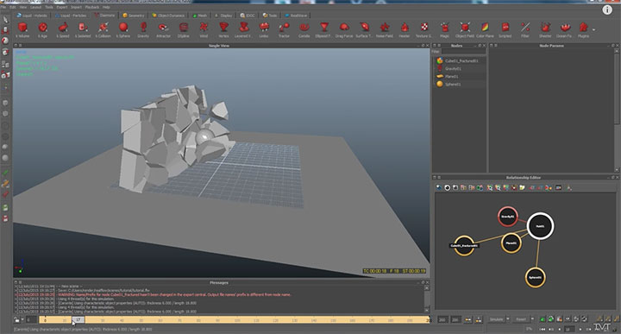The height and width of the screenshot is (334, 621).
Task: Click the Messages panel scrollbar
Action: pyautogui.click(x=427, y=299)
